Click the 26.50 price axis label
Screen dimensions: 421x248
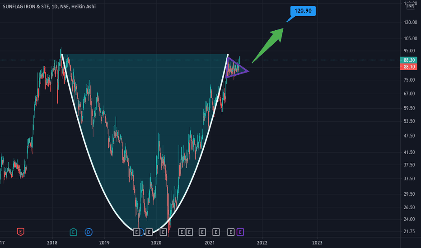[x=409, y=207]
